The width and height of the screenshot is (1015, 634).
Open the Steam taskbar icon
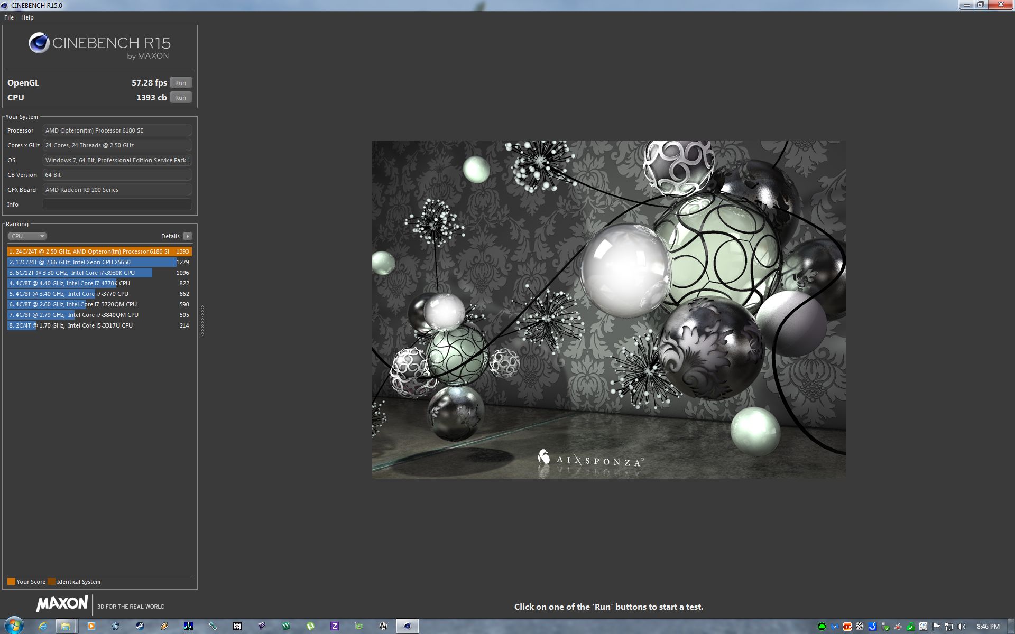click(140, 626)
